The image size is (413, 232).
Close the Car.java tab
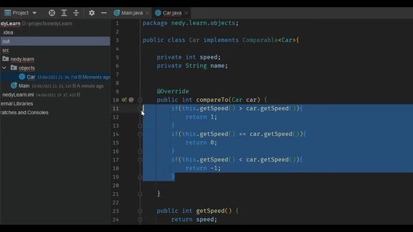point(186,13)
